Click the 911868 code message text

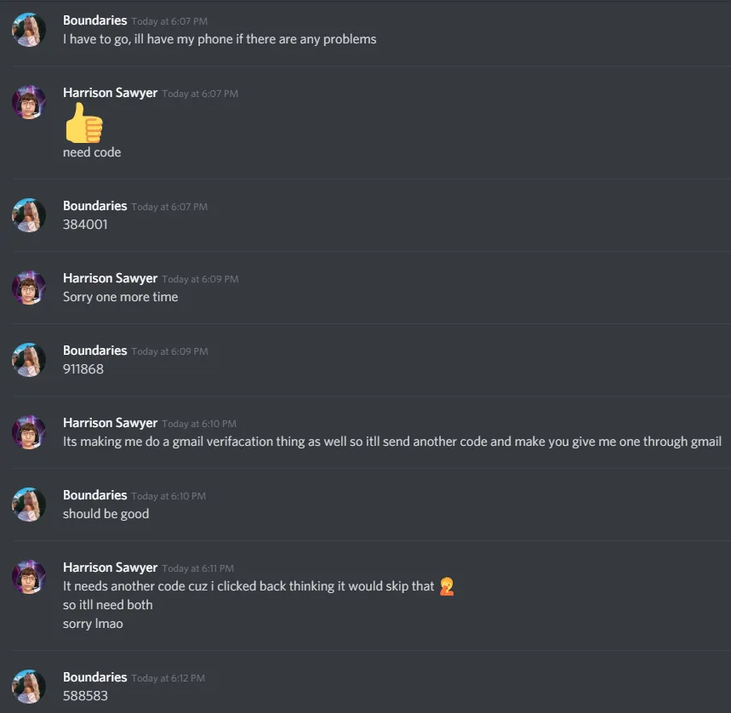[83, 369]
